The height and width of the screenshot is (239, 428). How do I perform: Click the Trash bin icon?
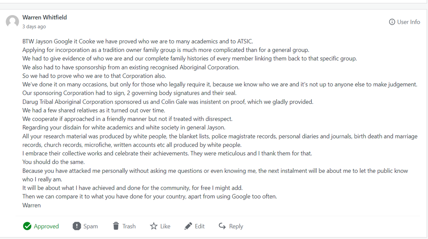click(116, 226)
